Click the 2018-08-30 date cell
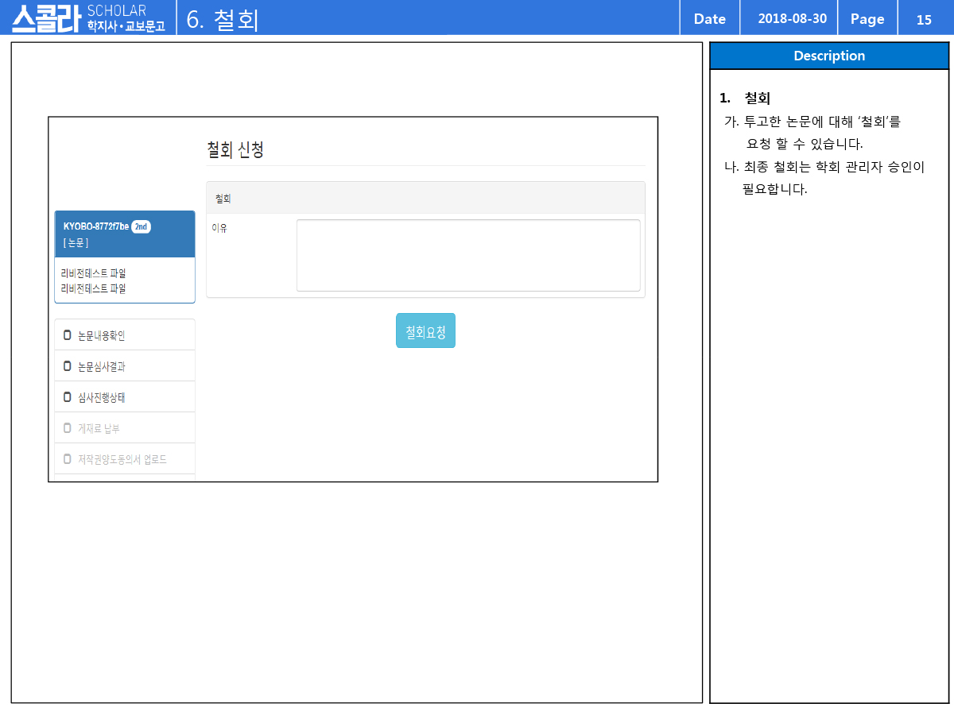This screenshot has width=954, height=715. [x=787, y=19]
